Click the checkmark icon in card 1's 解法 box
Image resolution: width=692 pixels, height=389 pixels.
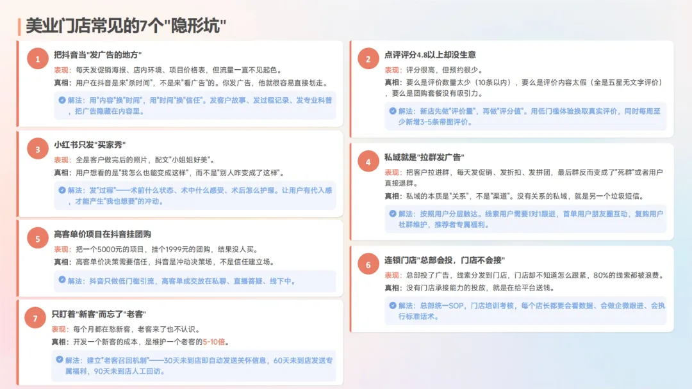coord(62,101)
